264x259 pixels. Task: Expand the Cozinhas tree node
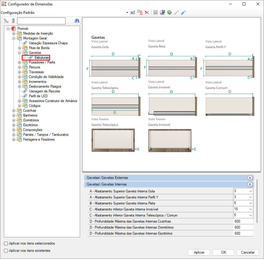(14, 111)
